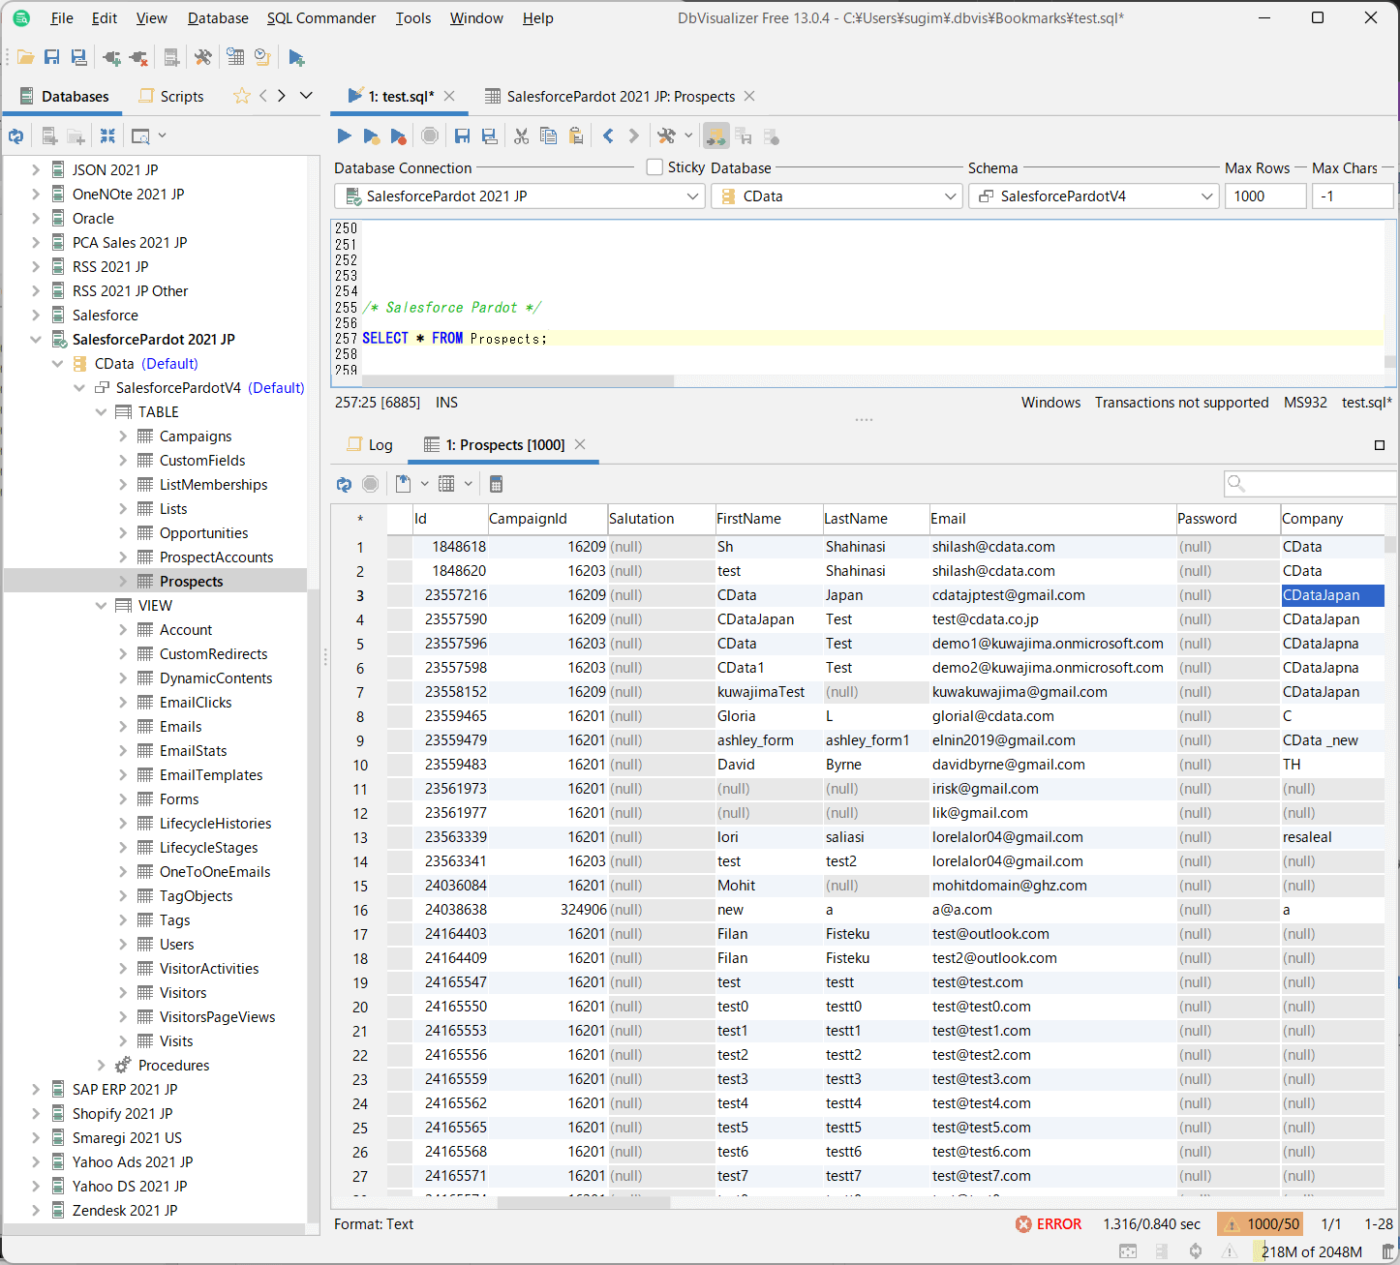
Task: Click the Max Rows input field
Action: (1264, 196)
